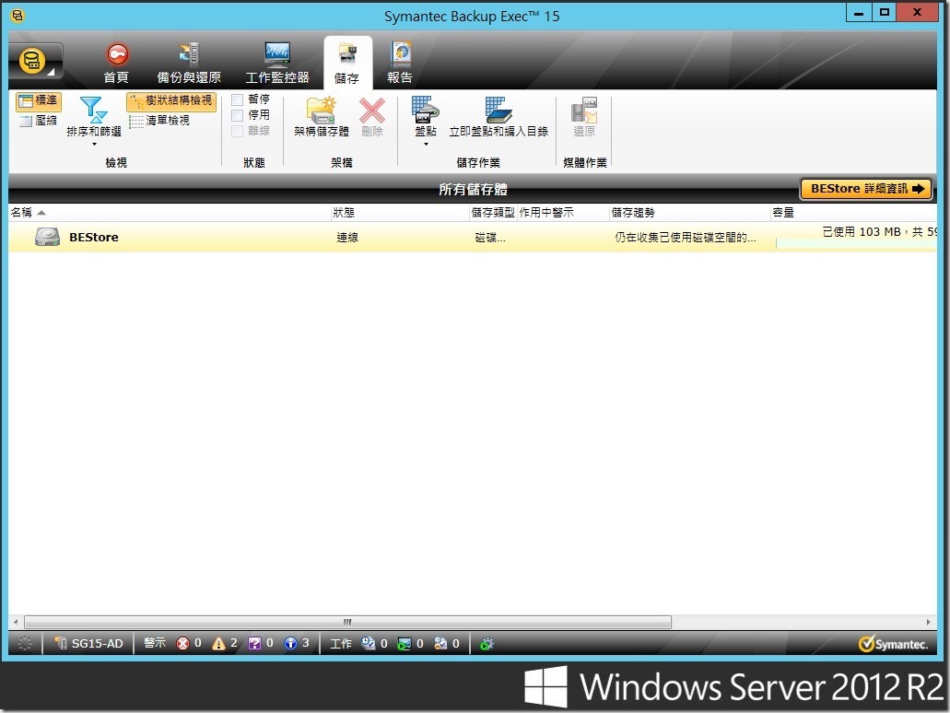
Task: Click the 儲存趨勢 column header
Action: (689, 213)
